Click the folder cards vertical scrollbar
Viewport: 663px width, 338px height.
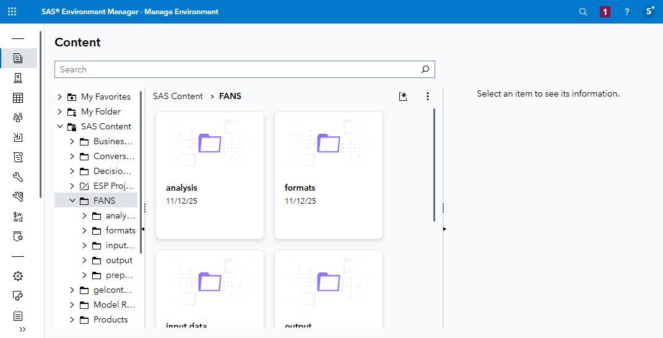(x=434, y=165)
